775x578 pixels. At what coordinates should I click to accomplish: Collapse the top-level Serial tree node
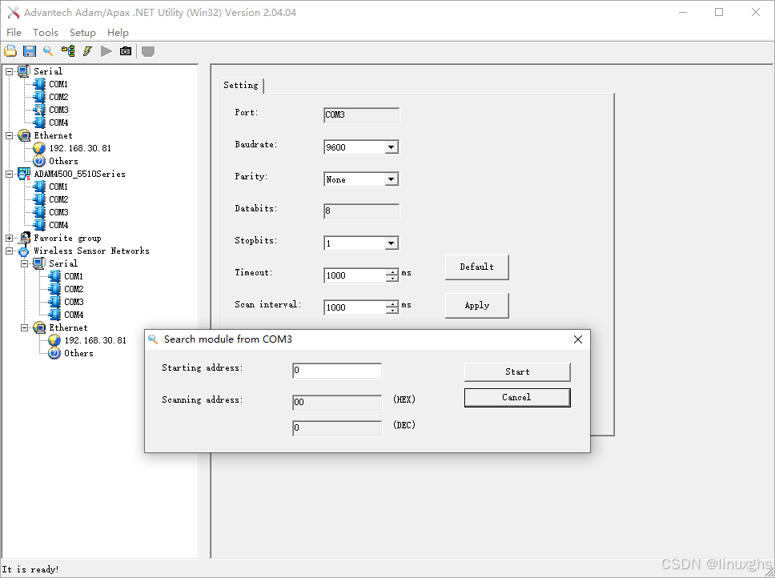point(9,71)
